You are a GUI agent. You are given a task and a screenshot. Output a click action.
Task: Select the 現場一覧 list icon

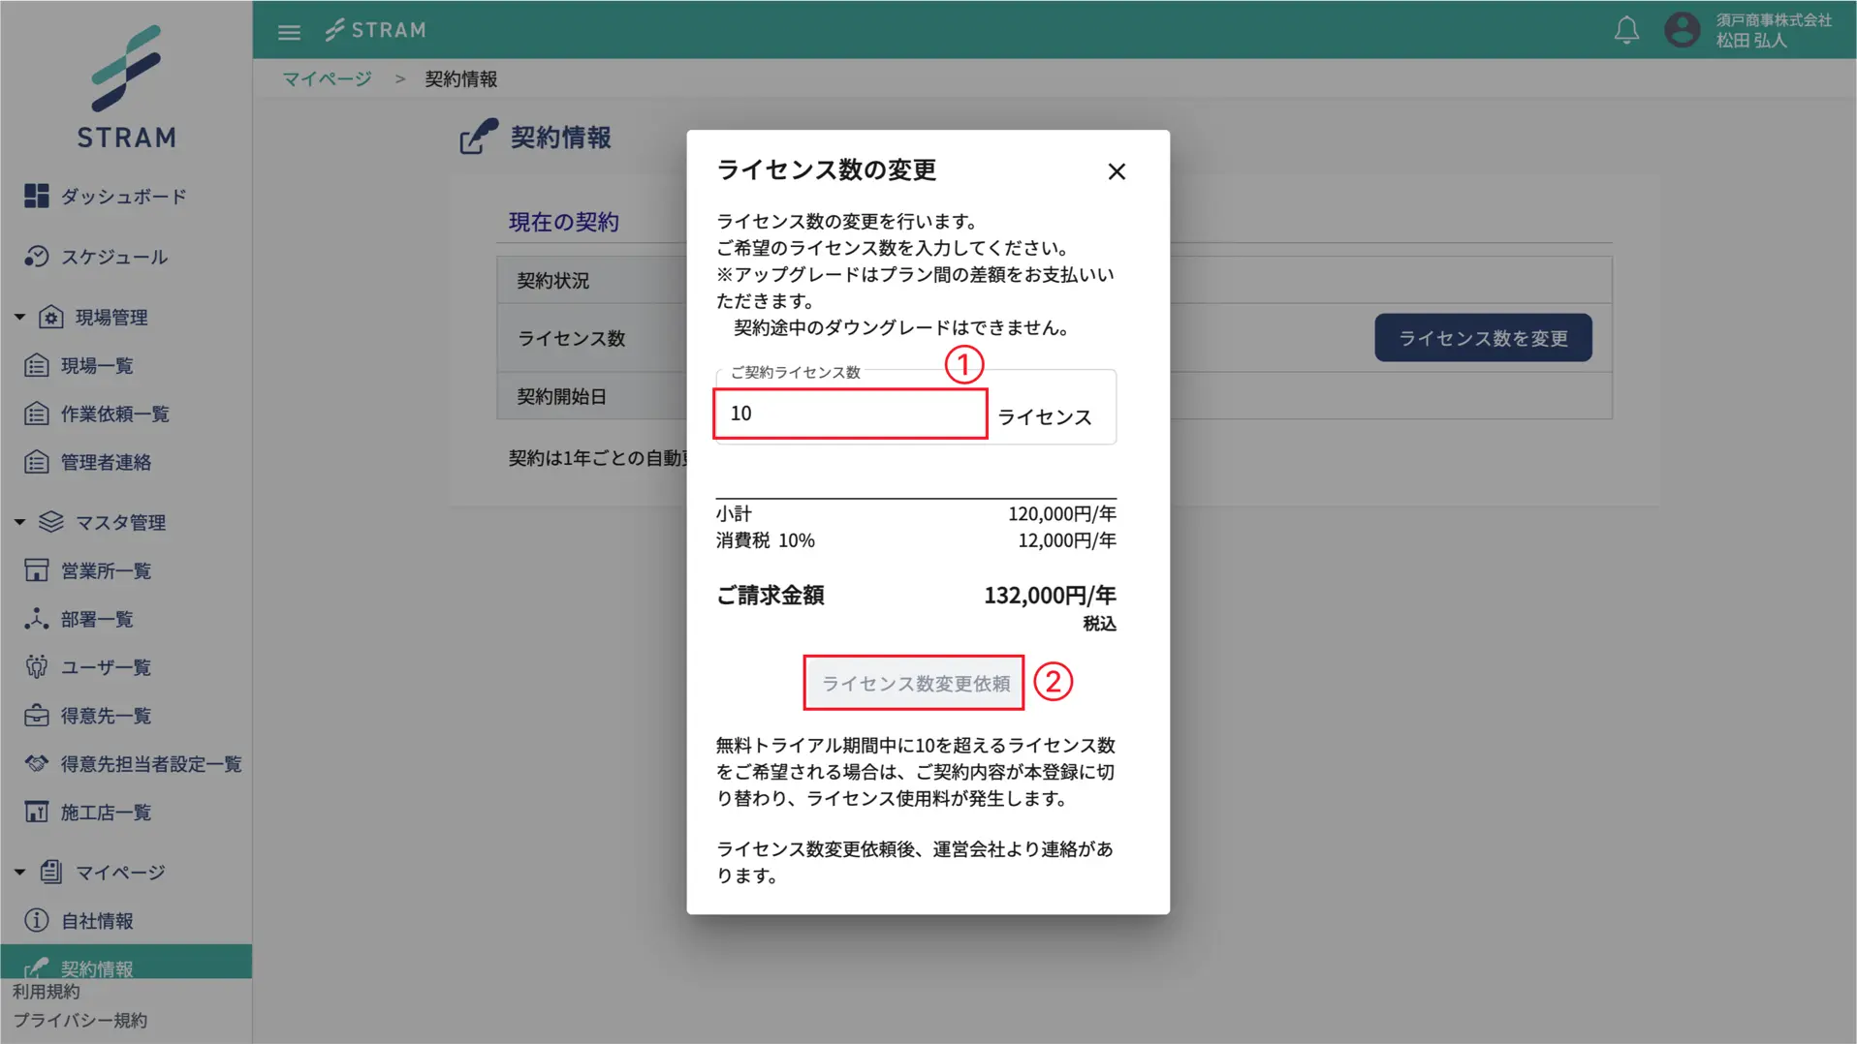pos(36,365)
